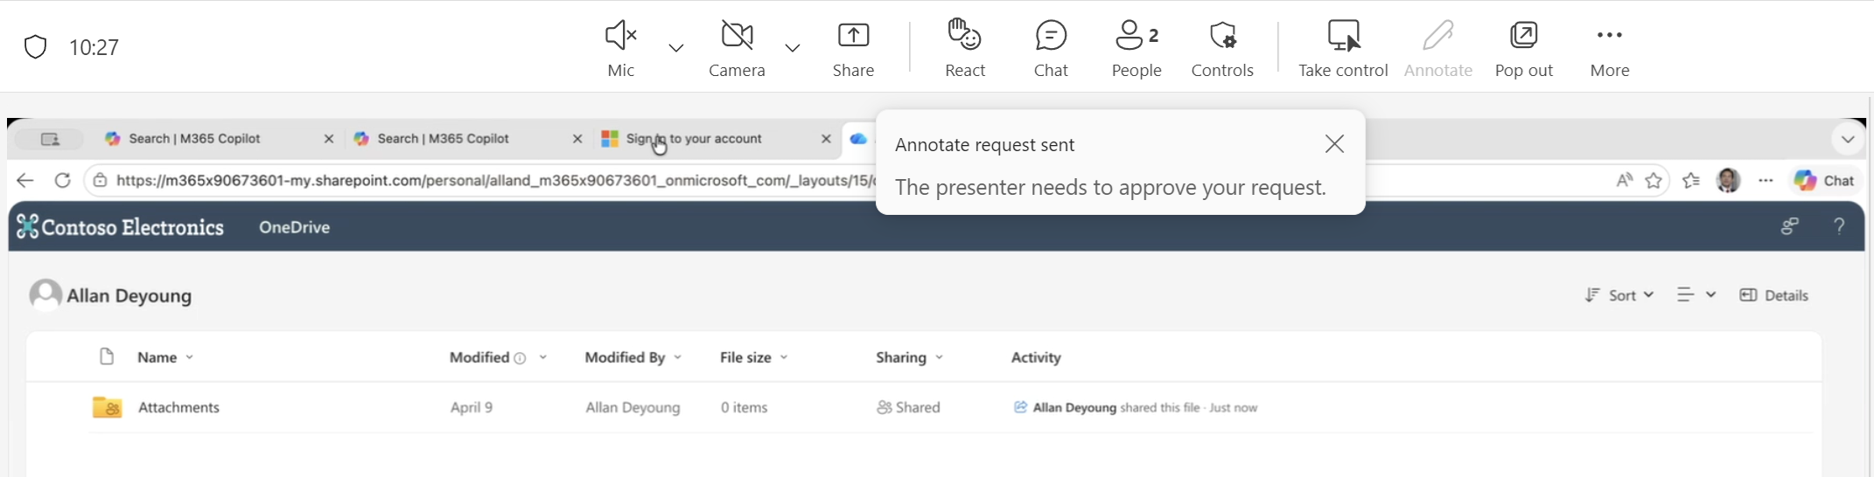Open the Details pane
1874x477 pixels.
pyautogui.click(x=1773, y=295)
